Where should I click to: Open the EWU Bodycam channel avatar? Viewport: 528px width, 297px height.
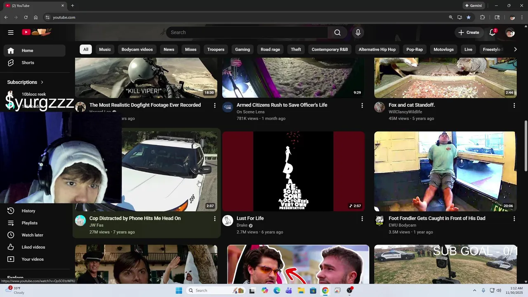[x=379, y=221]
